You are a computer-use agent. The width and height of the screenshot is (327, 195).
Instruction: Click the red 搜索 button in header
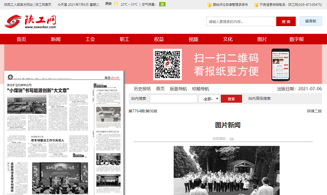pyautogui.click(x=286, y=22)
